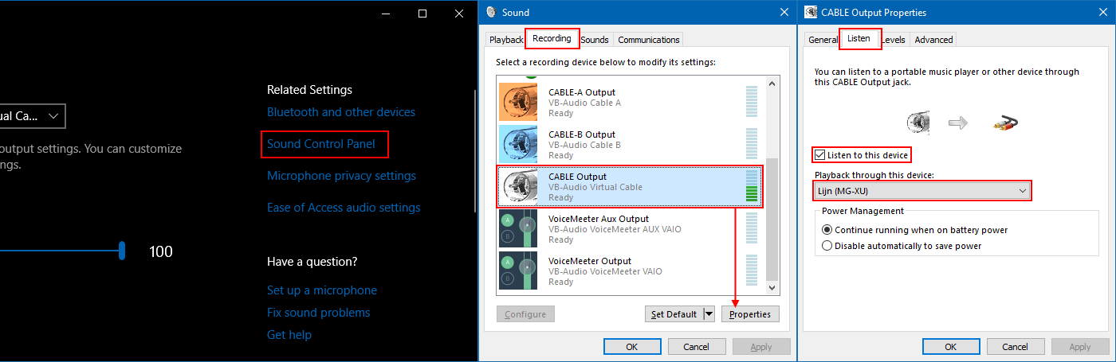
Task: Click the Set Default button
Action: tap(674, 314)
